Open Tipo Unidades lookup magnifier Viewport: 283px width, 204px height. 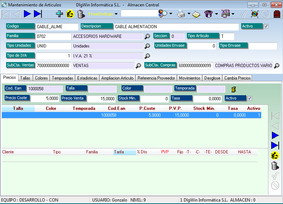(x=147, y=46)
